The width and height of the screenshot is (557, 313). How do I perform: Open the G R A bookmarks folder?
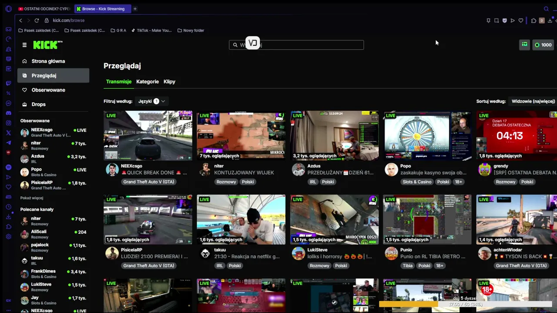(x=118, y=30)
